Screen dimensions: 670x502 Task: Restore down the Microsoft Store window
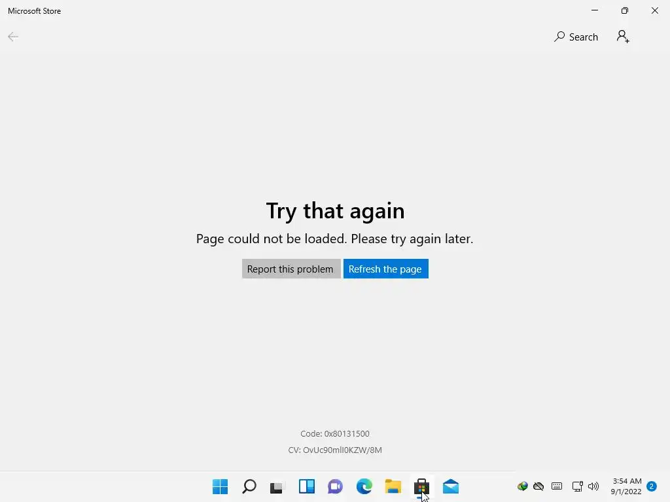coord(625,10)
